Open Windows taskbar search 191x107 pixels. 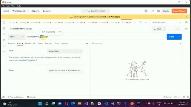[47, 103]
